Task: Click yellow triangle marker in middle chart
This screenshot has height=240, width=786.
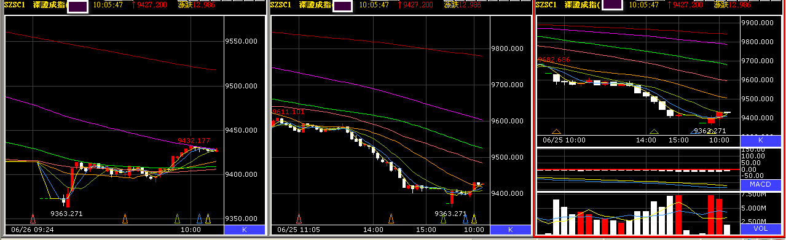Action: [x=473, y=219]
